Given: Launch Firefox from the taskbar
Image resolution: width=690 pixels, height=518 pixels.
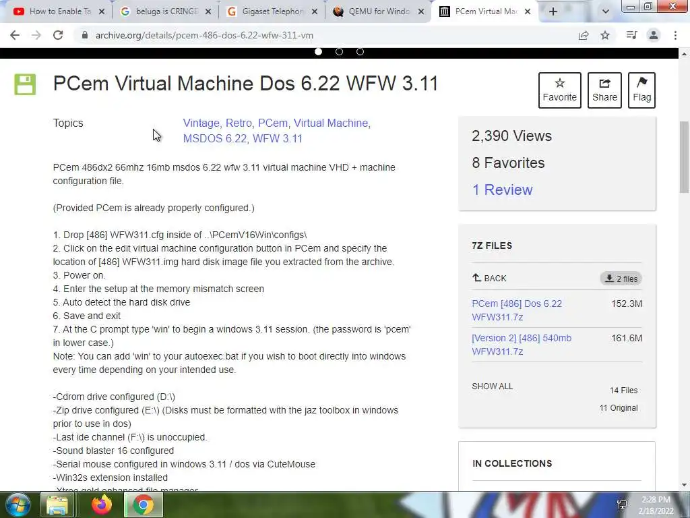Looking at the screenshot, I should pos(102,505).
